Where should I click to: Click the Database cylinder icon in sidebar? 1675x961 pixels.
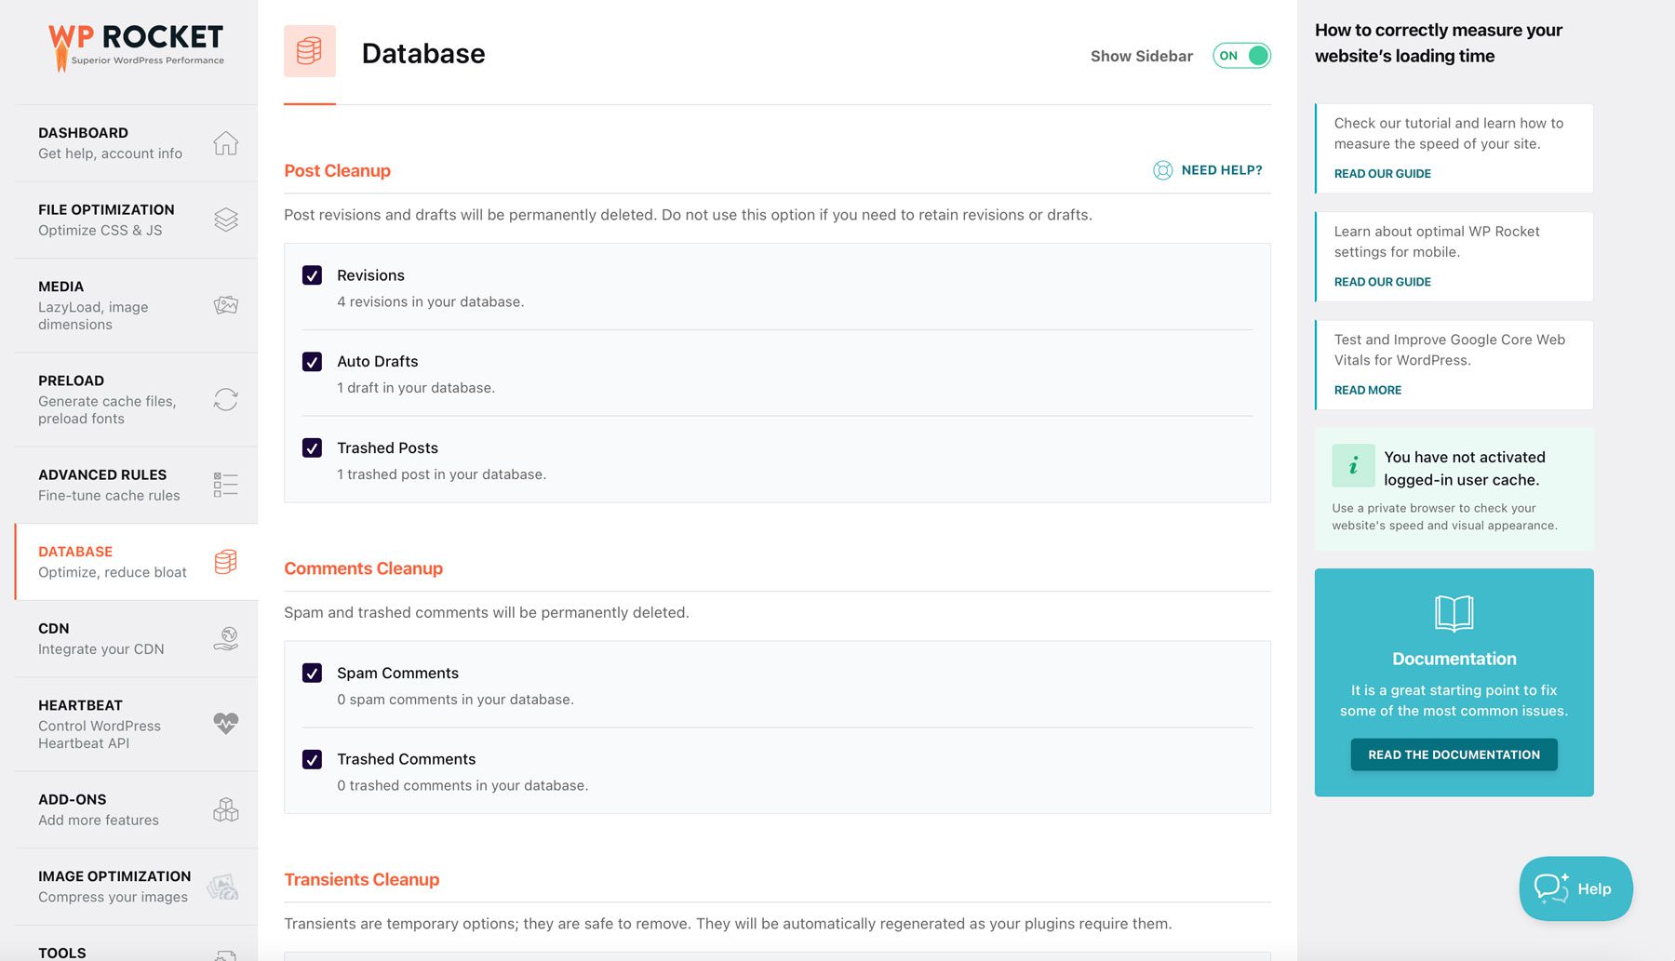click(x=225, y=561)
